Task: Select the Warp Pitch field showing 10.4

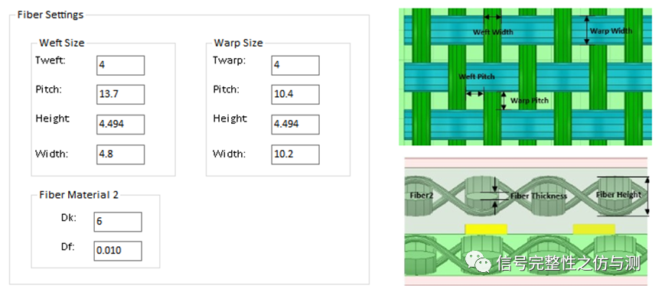Action: pyautogui.click(x=295, y=95)
